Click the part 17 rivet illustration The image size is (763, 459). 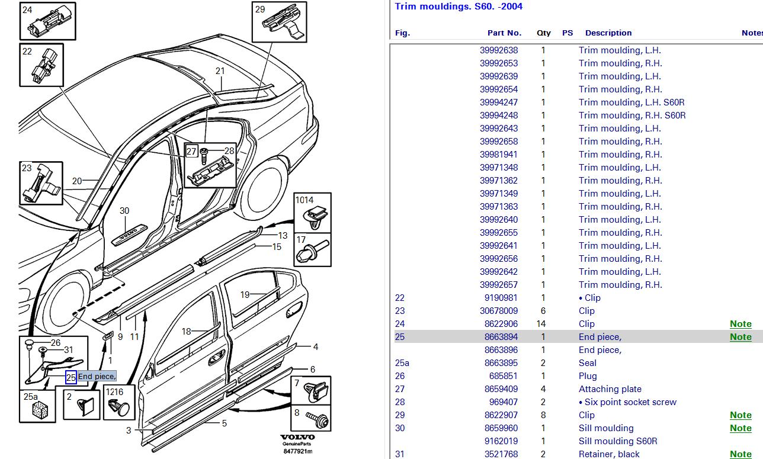pyautogui.click(x=313, y=249)
